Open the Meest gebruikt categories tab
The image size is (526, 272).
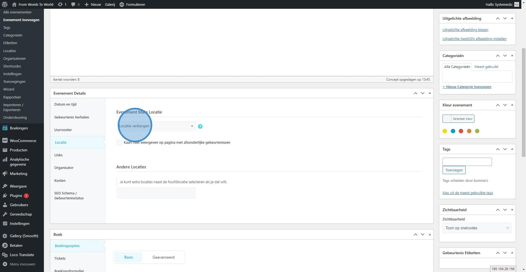pyautogui.click(x=486, y=67)
